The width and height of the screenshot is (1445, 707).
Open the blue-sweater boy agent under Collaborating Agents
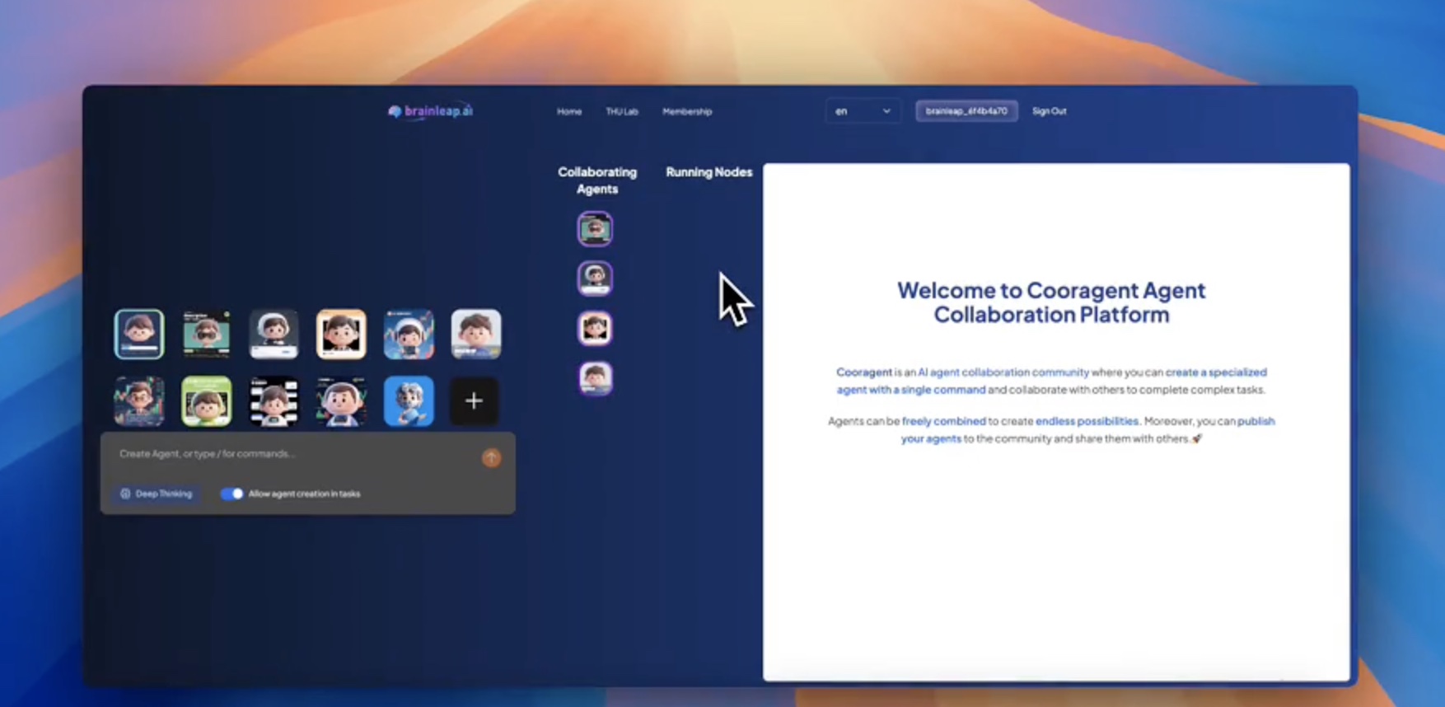coord(595,378)
